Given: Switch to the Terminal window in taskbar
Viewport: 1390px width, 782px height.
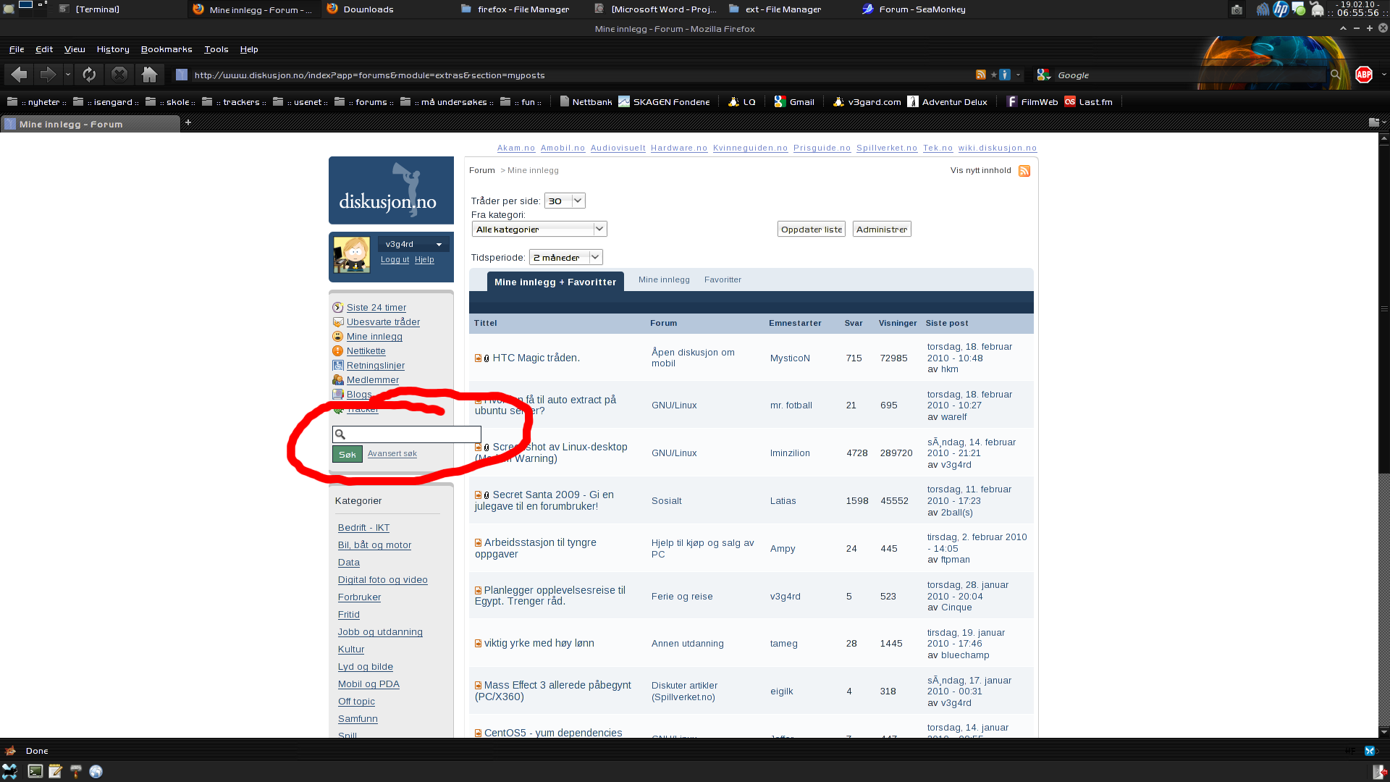Looking at the screenshot, I should pyautogui.click(x=88, y=9).
